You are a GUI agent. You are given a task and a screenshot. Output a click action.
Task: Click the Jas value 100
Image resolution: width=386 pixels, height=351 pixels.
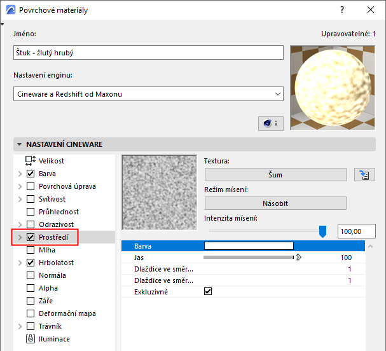point(346,258)
